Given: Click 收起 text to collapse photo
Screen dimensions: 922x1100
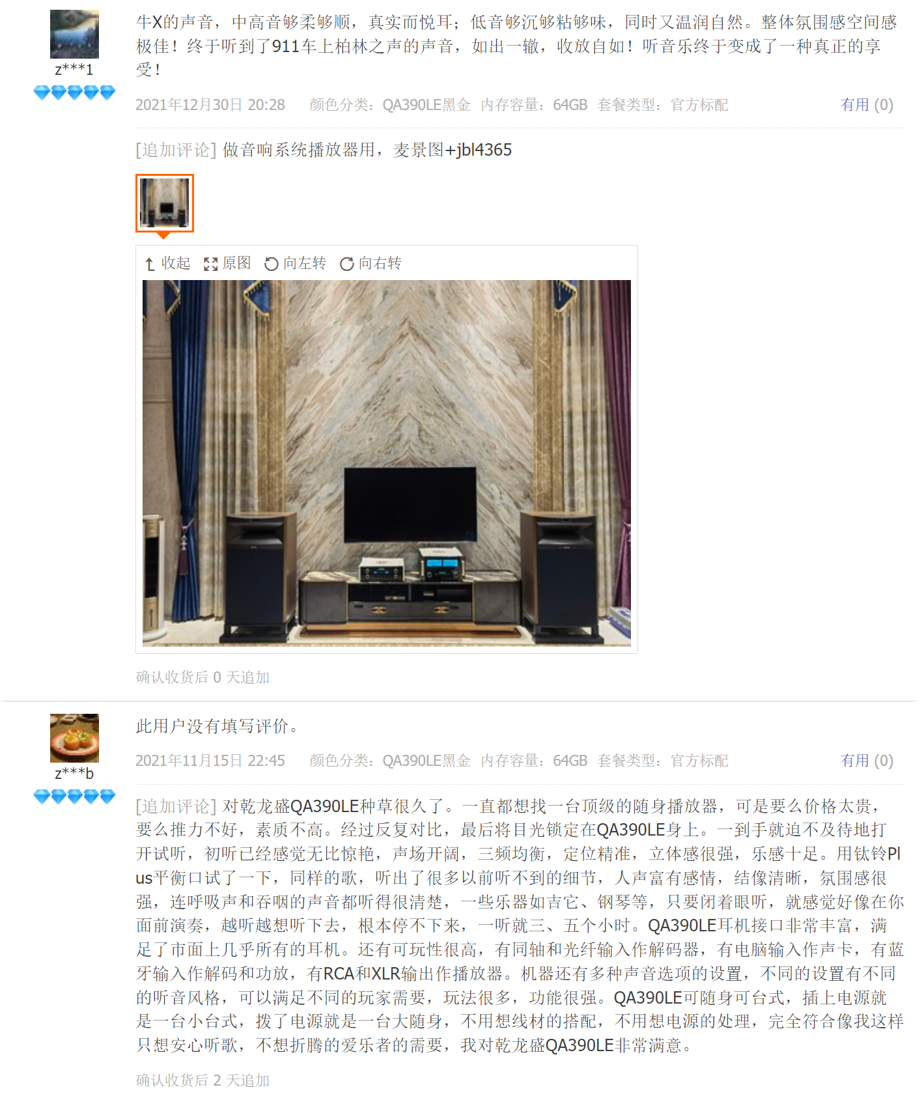Looking at the screenshot, I should pos(176,263).
